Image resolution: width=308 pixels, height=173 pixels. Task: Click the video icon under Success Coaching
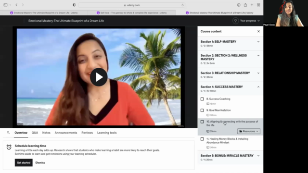click(x=208, y=104)
